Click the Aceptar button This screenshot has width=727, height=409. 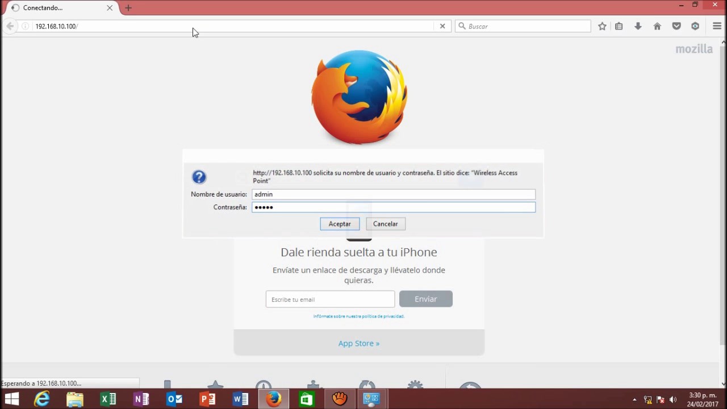pyautogui.click(x=340, y=224)
